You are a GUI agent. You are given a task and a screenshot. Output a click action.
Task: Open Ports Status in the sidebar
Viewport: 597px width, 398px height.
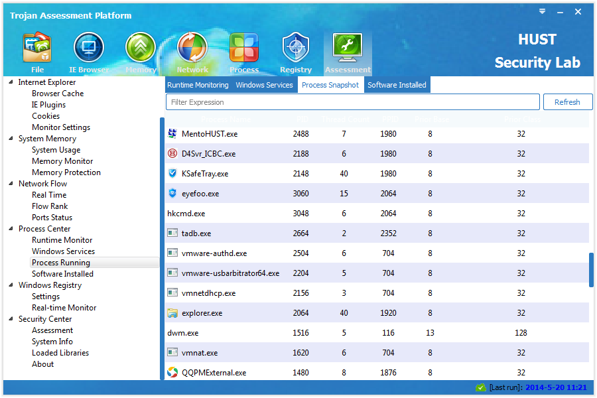pos(52,218)
